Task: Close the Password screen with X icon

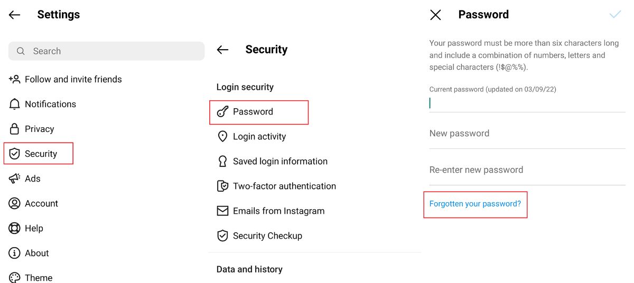Action: click(435, 15)
